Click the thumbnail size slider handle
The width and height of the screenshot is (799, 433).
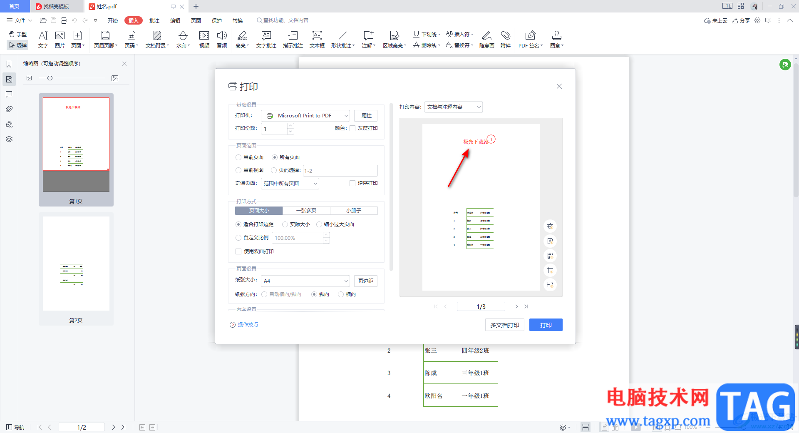tap(50, 78)
